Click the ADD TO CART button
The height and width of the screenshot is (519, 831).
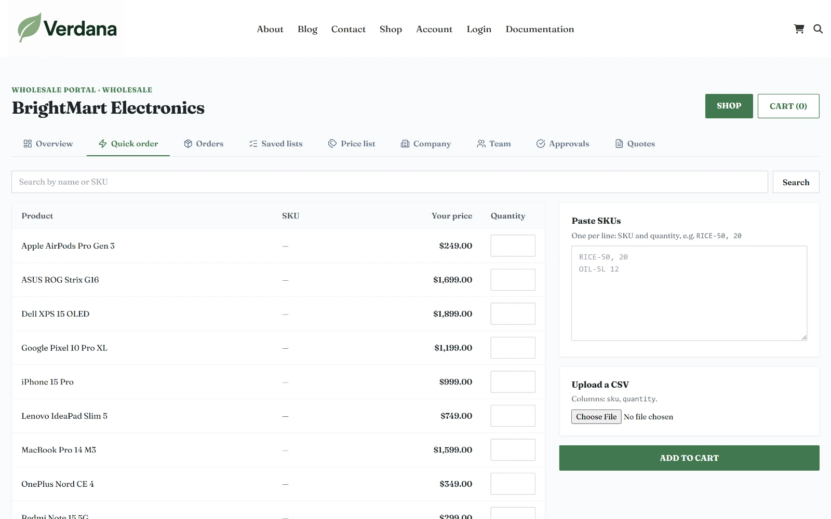(689, 458)
